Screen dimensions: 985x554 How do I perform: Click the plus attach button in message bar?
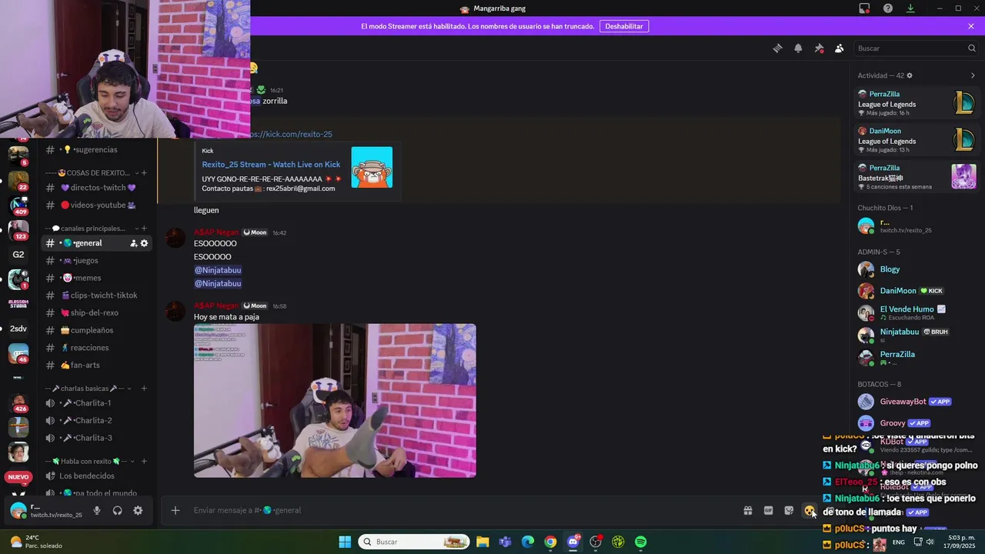[x=175, y=510]
